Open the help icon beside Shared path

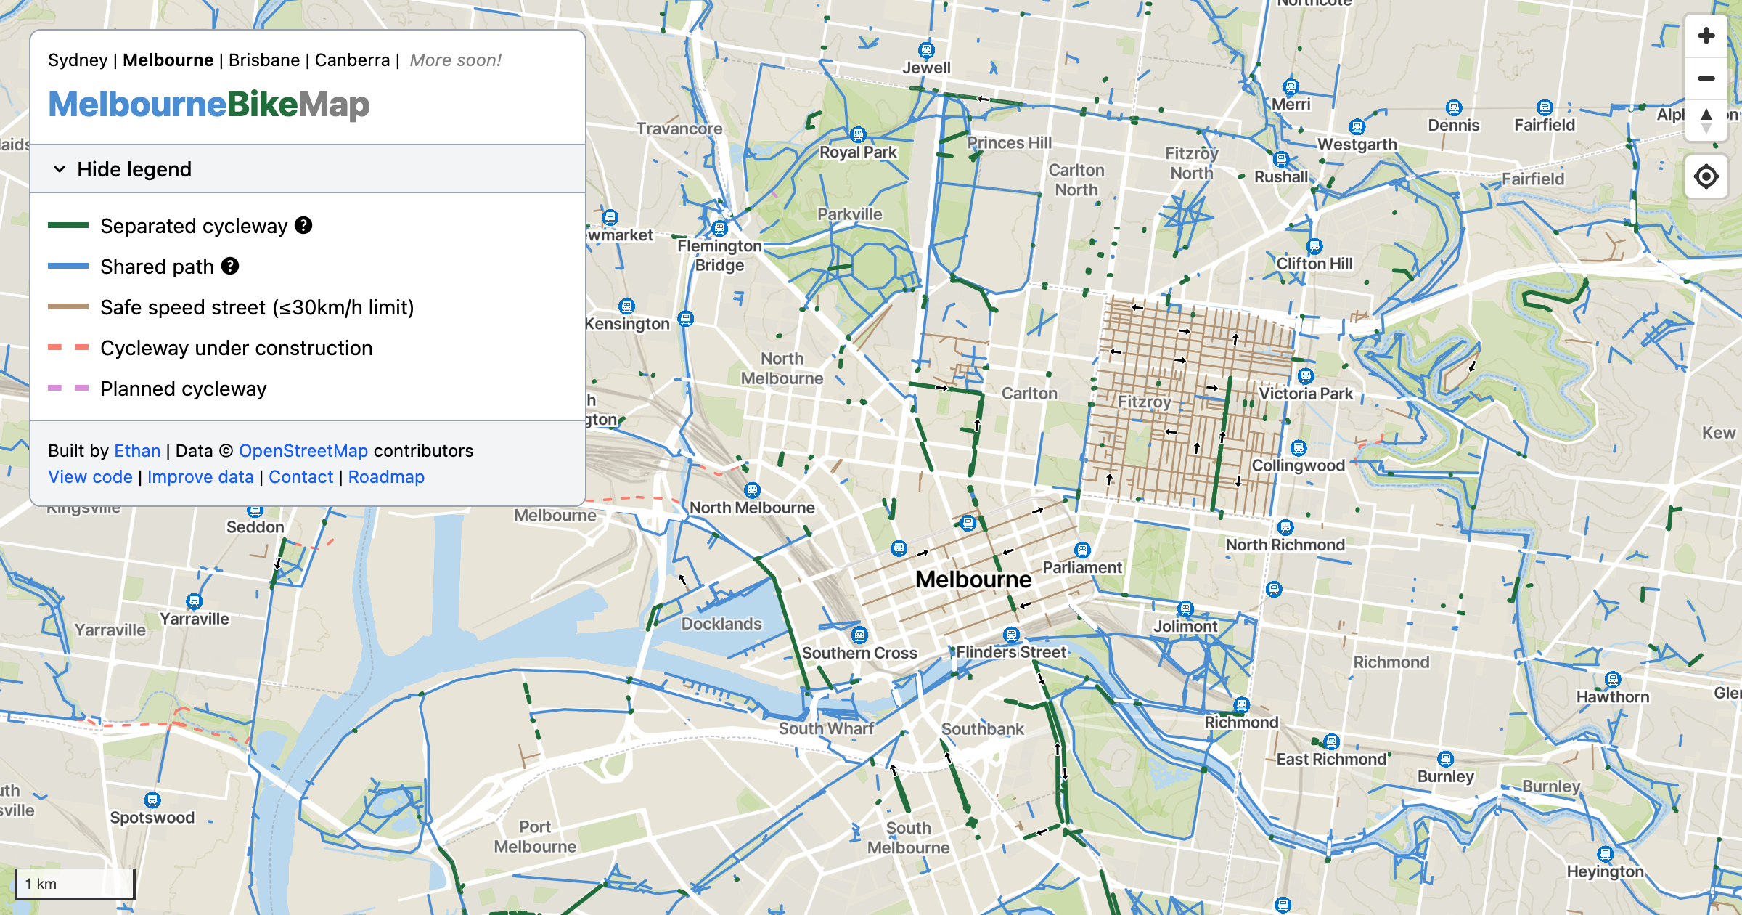(x=231, y=267)
